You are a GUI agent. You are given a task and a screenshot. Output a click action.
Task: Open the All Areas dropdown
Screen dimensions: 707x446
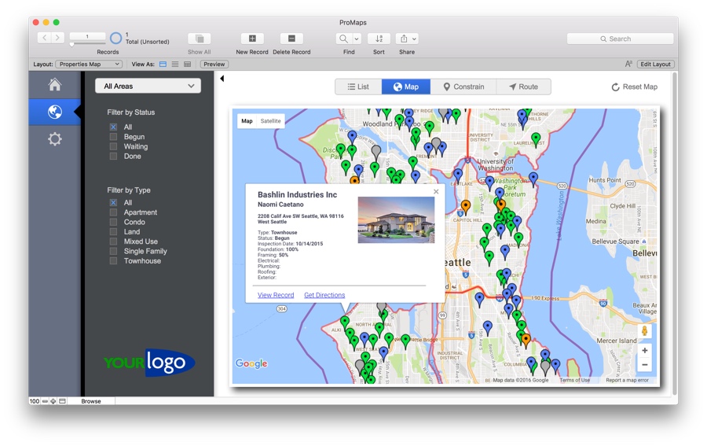(148, 86)
